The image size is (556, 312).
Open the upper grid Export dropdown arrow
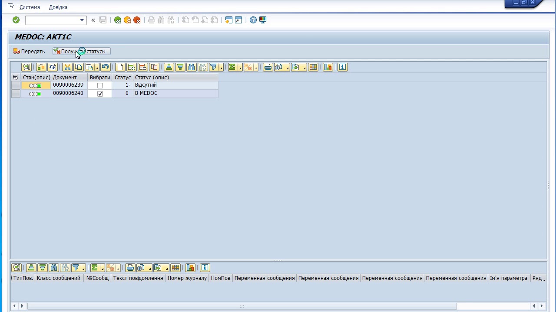coord(304,68)
